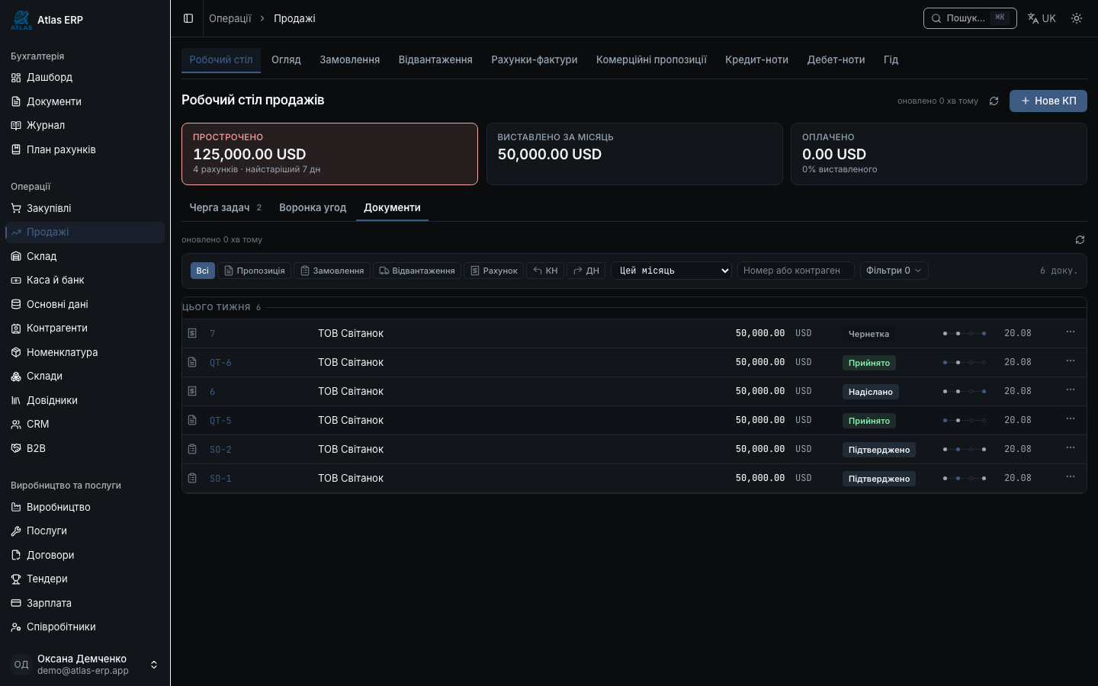Viewport: 1098px width, 686px height.
Task: Open document link QT-5
Action: coord(220,421)
